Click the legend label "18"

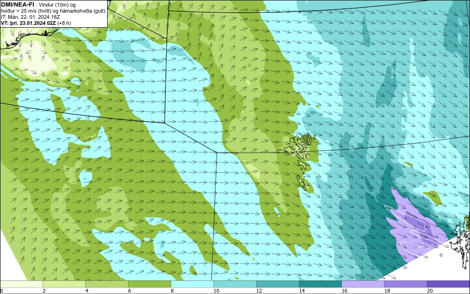pyautogui.click(x=387, y=291)
